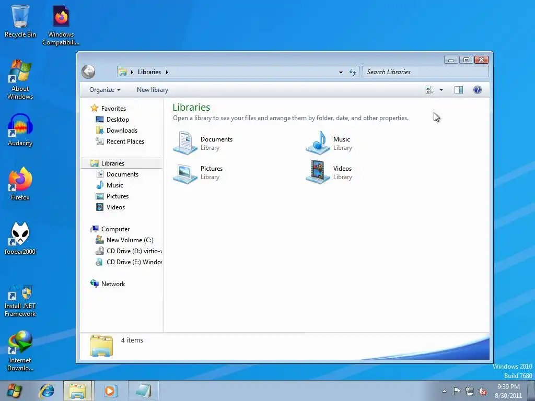
Task: Click the network tray icon
Action: pos(470,391)
